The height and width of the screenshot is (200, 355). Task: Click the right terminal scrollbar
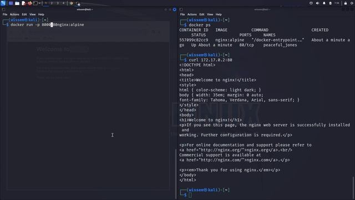click(x=353, y=187)
